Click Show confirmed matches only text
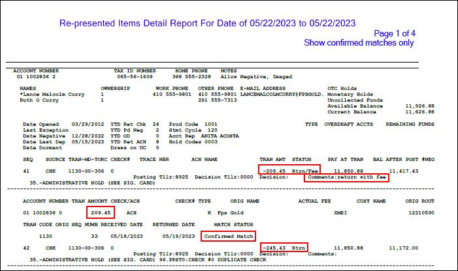Screen dimensions: 458x271 pos(359,43)
